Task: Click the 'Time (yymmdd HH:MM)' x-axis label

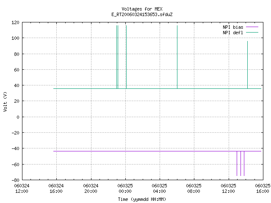Action: (142, 199)
